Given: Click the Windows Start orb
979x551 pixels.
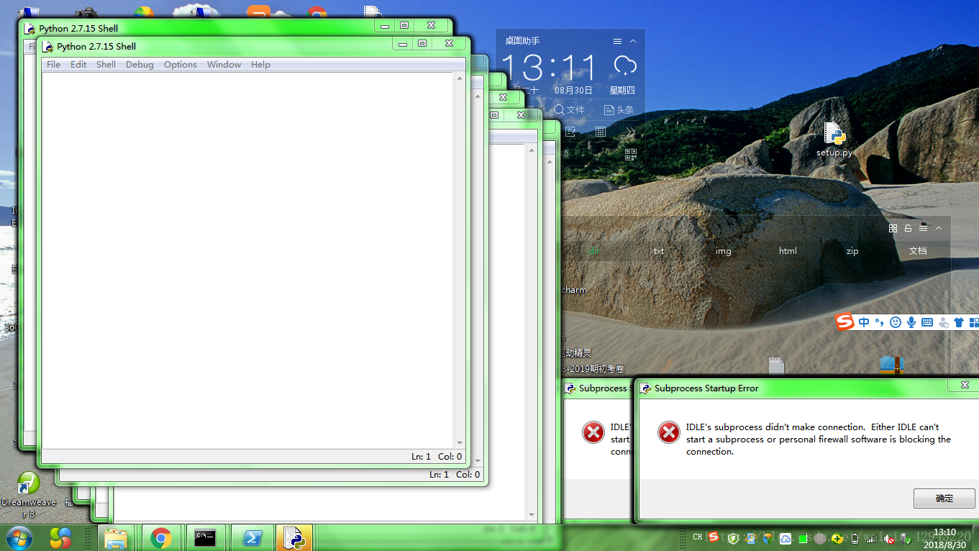Looking at the screenshot, I should (x=19, y=537).
